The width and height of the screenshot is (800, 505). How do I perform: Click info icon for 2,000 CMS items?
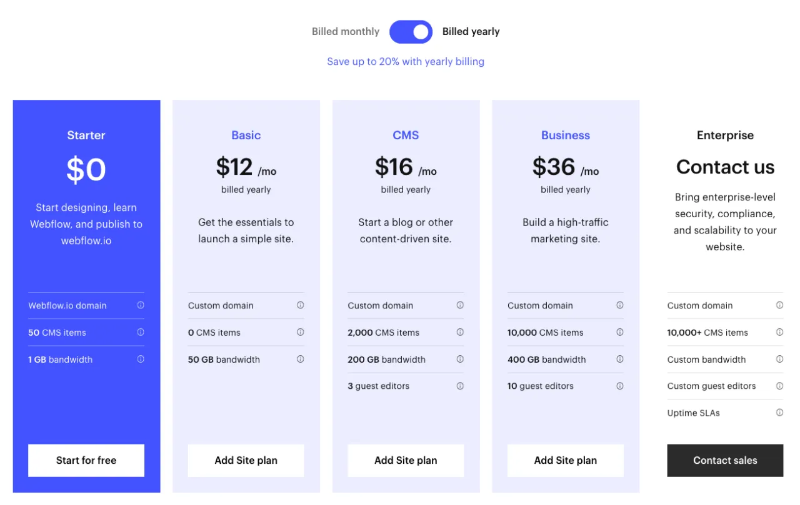460,332
